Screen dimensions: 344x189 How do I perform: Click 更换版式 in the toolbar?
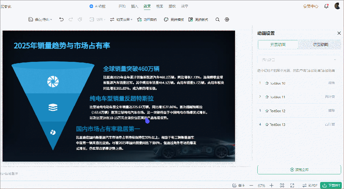pyautogui.click(x=198, y=19)
